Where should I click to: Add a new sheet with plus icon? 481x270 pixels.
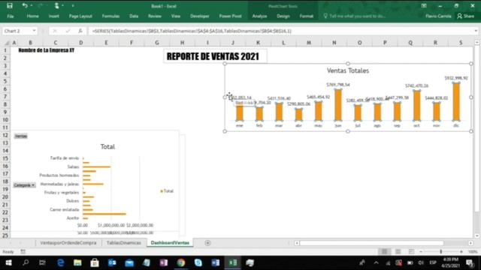coord(207,243)
